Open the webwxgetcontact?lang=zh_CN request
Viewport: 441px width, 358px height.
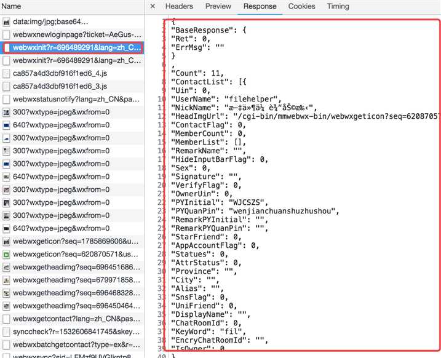73,319
